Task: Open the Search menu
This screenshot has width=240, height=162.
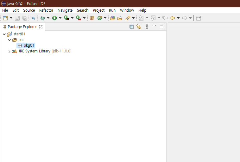Action: click(83, 10)
